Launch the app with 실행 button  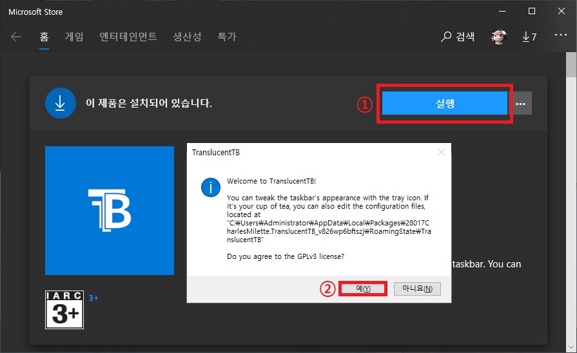coord(445,103)
